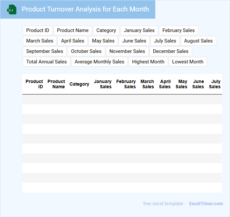Click the first empty table row
This screenshot has height=217, width=230.
pos(122,99)
